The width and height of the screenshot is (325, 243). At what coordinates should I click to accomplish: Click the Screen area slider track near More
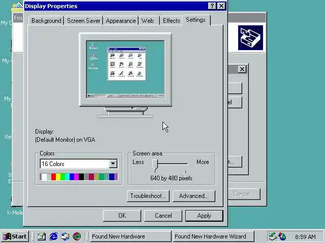[184, 164]
